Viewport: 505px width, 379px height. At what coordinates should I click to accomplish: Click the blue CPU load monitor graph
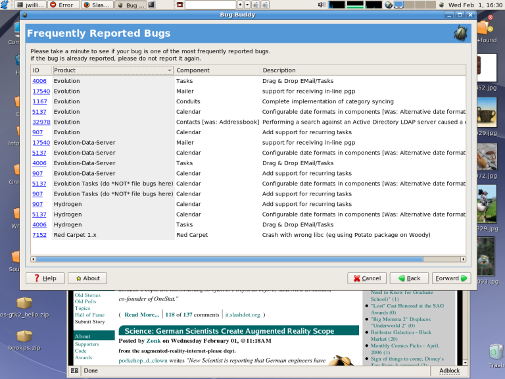coord(336,5)
